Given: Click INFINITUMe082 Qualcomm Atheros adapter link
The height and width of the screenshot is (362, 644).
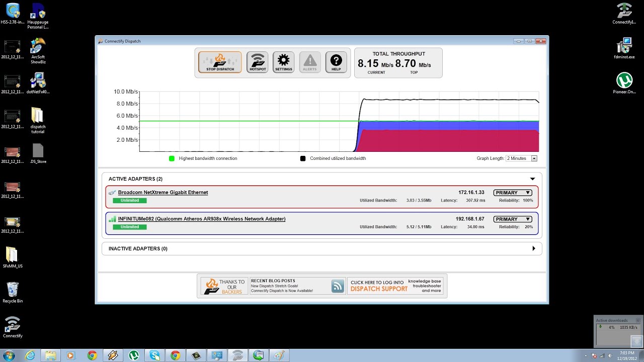Looking at the screenshot, I should pos(202,219).
